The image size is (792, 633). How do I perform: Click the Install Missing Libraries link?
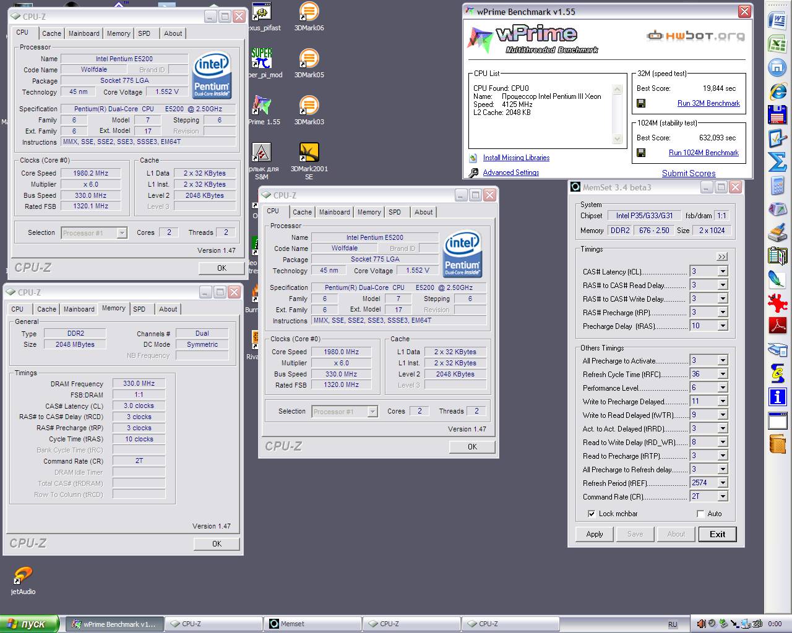pos(516,158)
